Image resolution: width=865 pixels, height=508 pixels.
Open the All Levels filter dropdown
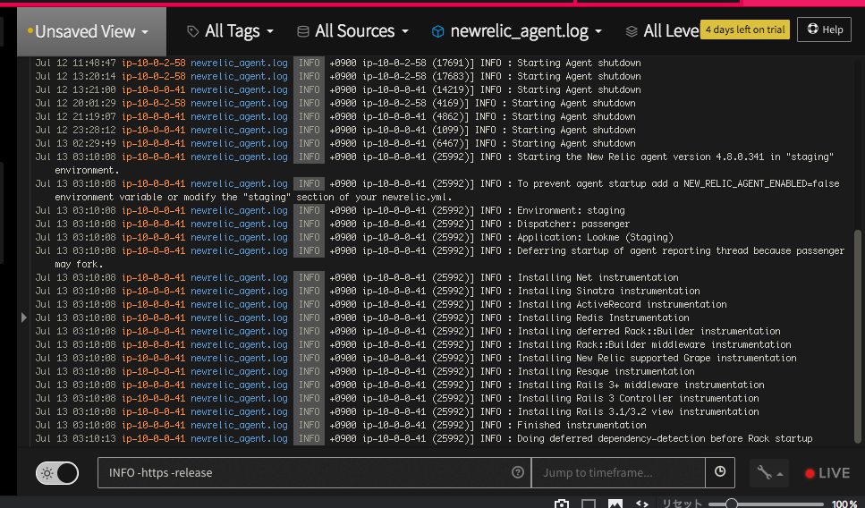tap(662, 31)
